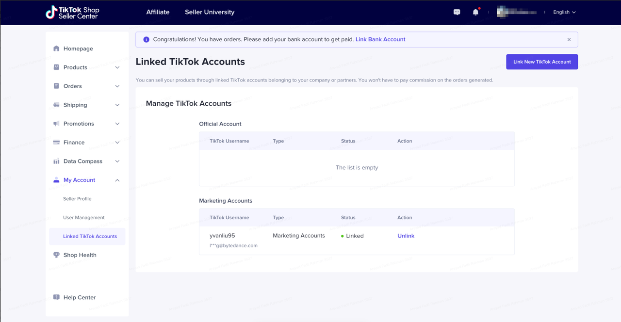Open Seller University from top navigation
The height and width of the screenshot is (322, 621).
coord(210,12)
